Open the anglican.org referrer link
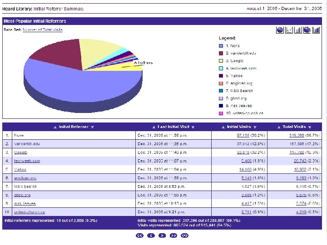The width and height of the screenshot is (327, 245). click(25, 178)
